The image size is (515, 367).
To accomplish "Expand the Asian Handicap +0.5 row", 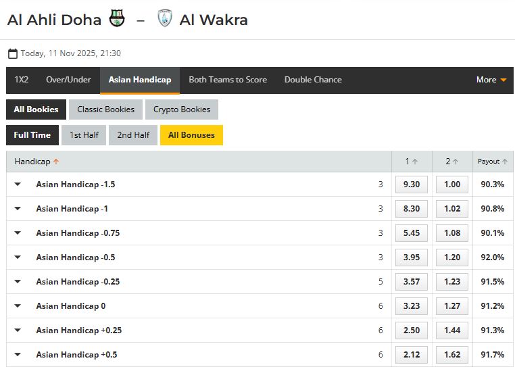I will click(18, 355).
